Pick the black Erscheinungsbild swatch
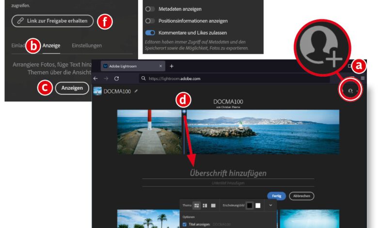Image resolution: width=378 pixels, height=228 pixels. (250, 206)
